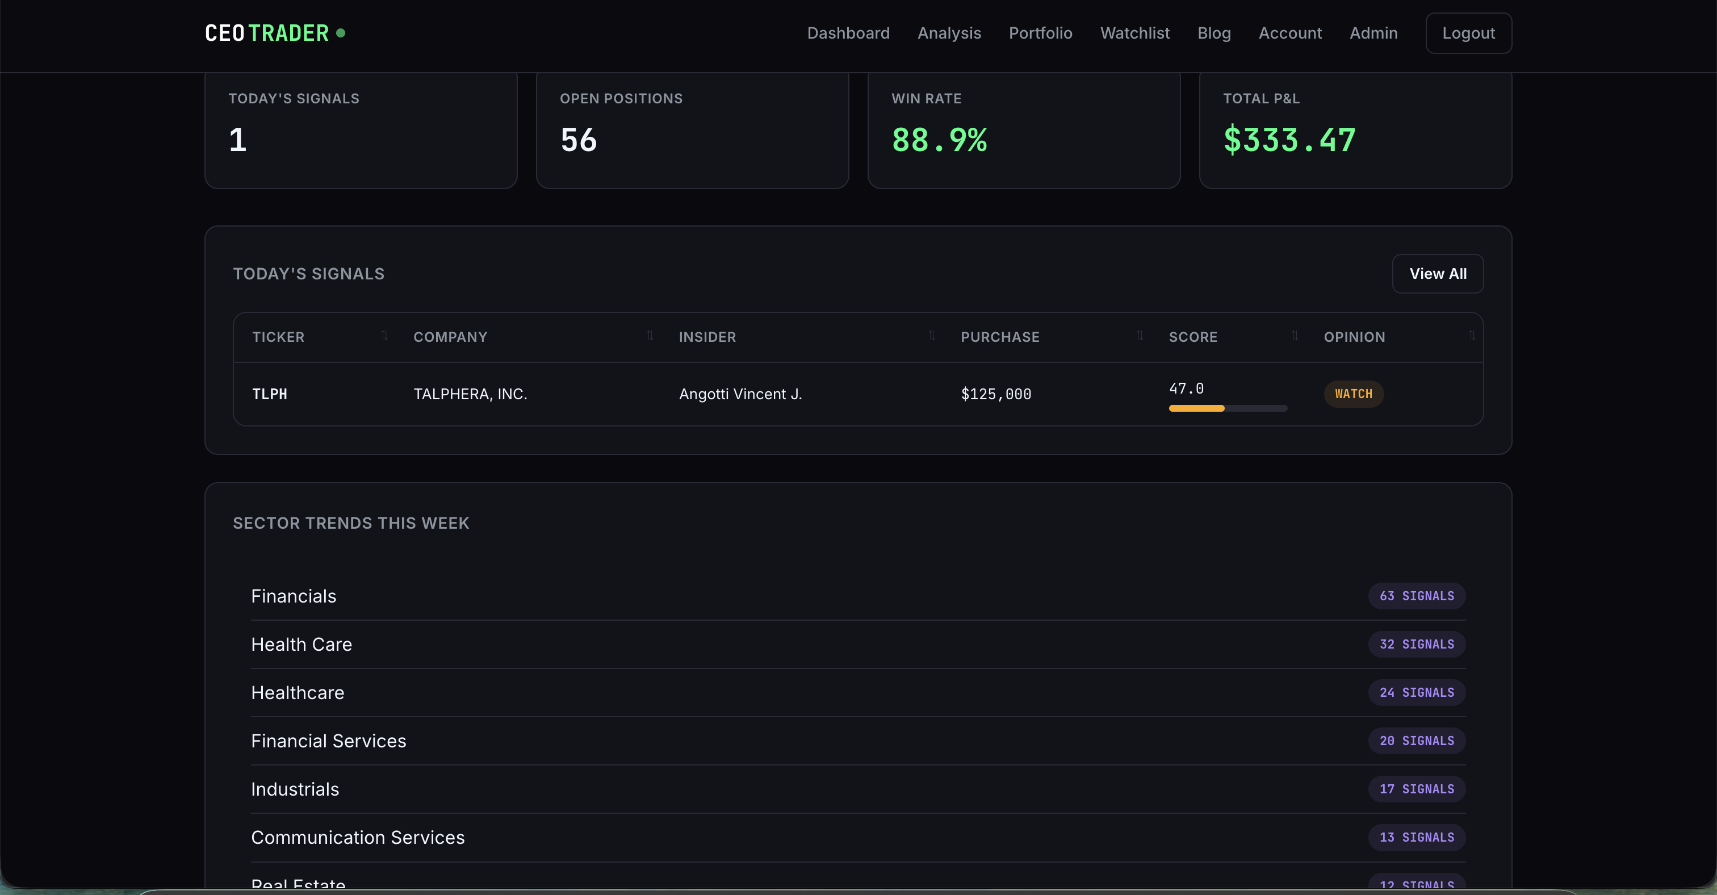Image resolution: width=1717 pixels, height=895 pixels.
Task: Click the Open Positions value 56
Action: click(578, 139)
